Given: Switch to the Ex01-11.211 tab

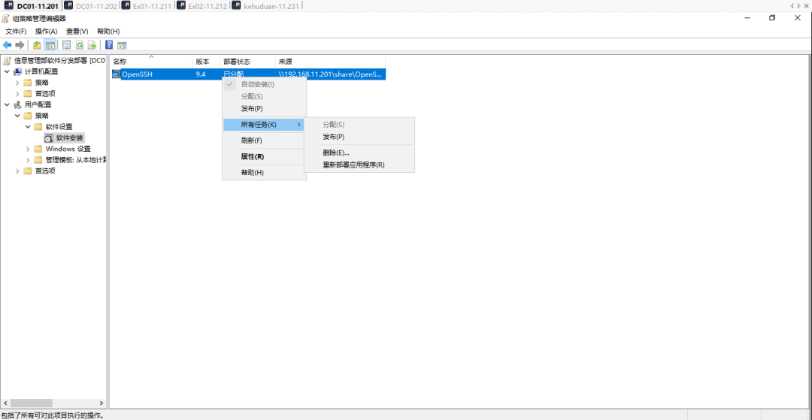Looking at the screenshot, I should 147,6.
